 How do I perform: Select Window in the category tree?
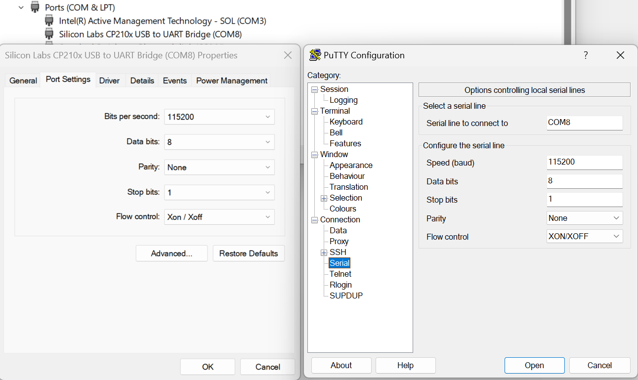point(334,155)
